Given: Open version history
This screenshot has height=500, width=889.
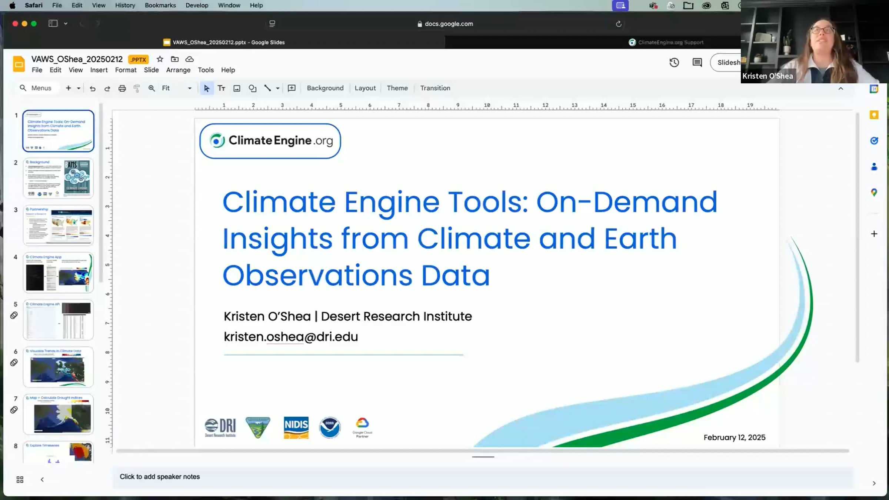Looking at the screenshot, I should click(674, 63).
